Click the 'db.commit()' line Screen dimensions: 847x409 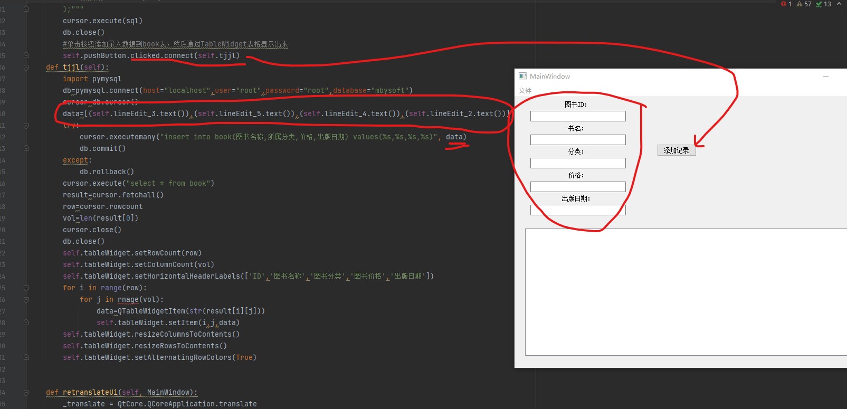(x=102, y=148)
